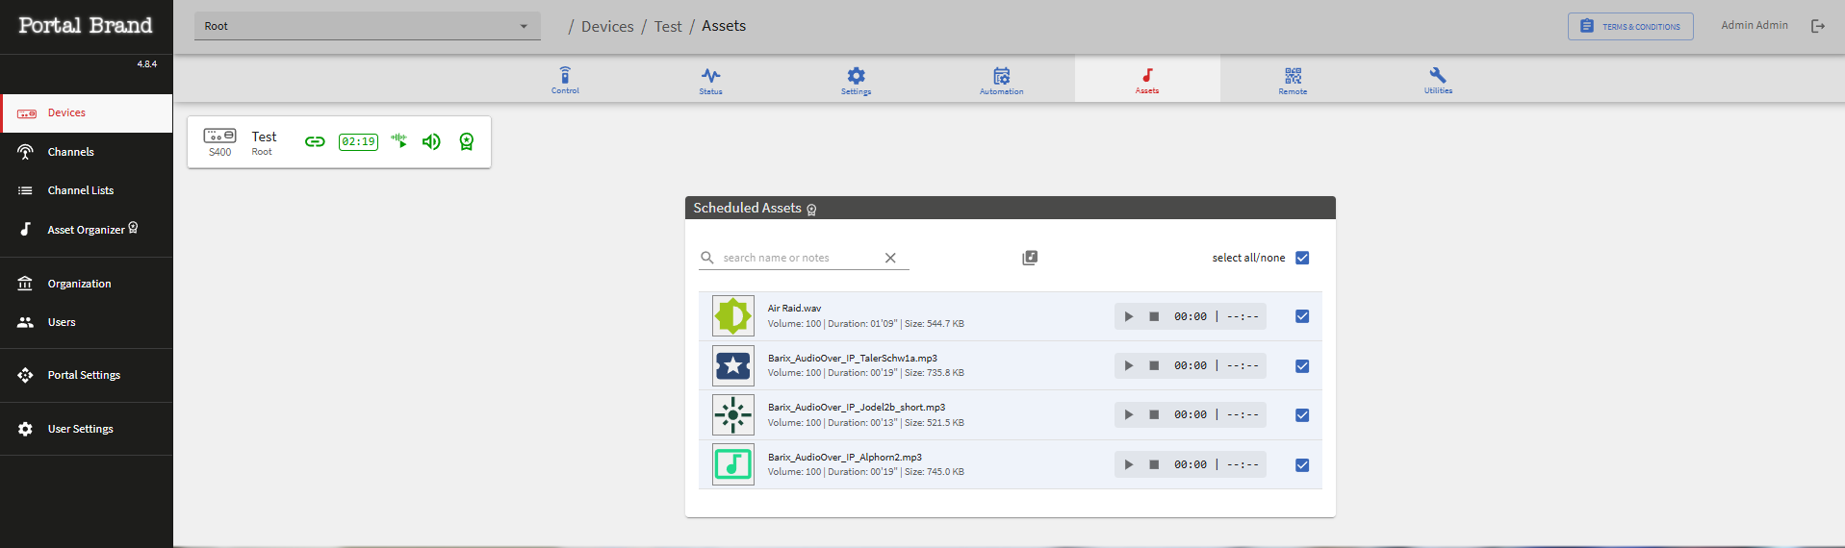The image size is (1845, 548).
Task: Uncheck Alphorn2.mp3 checkbox
Action: pyautogui.click(x=1302, y=465)
